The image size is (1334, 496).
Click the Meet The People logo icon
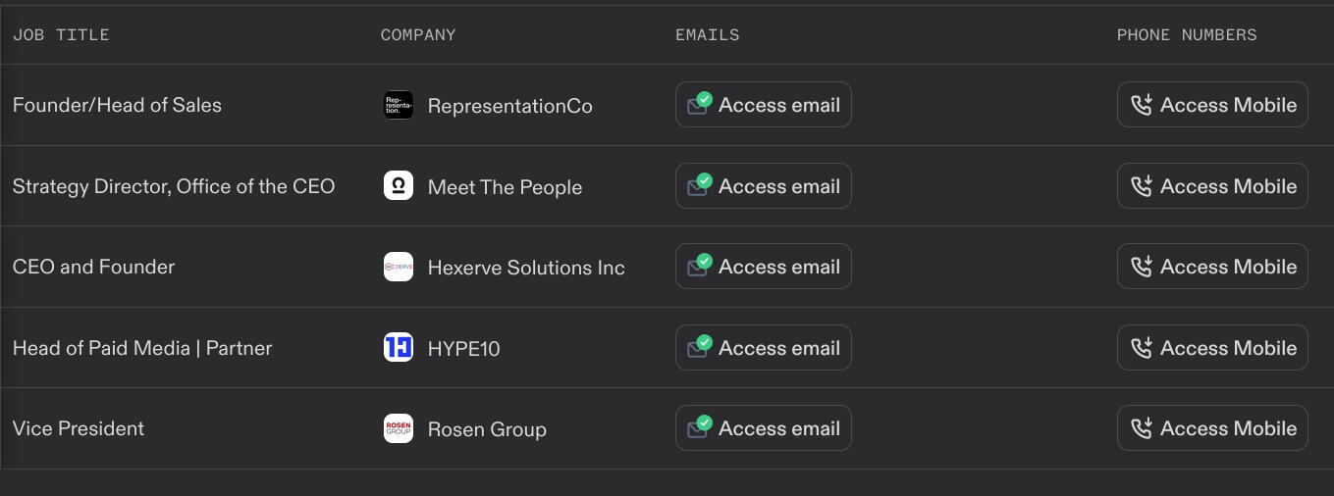(399, 186)
